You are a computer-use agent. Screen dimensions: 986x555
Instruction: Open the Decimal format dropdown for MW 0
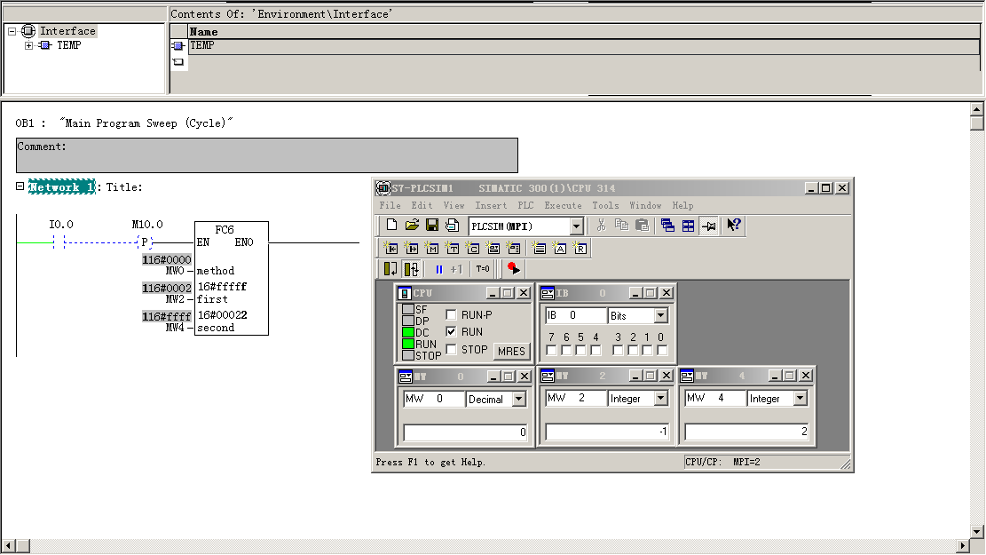519,399
